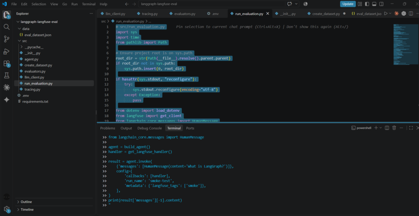Click the Customize Layout icon
Viewport: 419px width, 216px height.
pyautogui.click(x=360, y=4)
